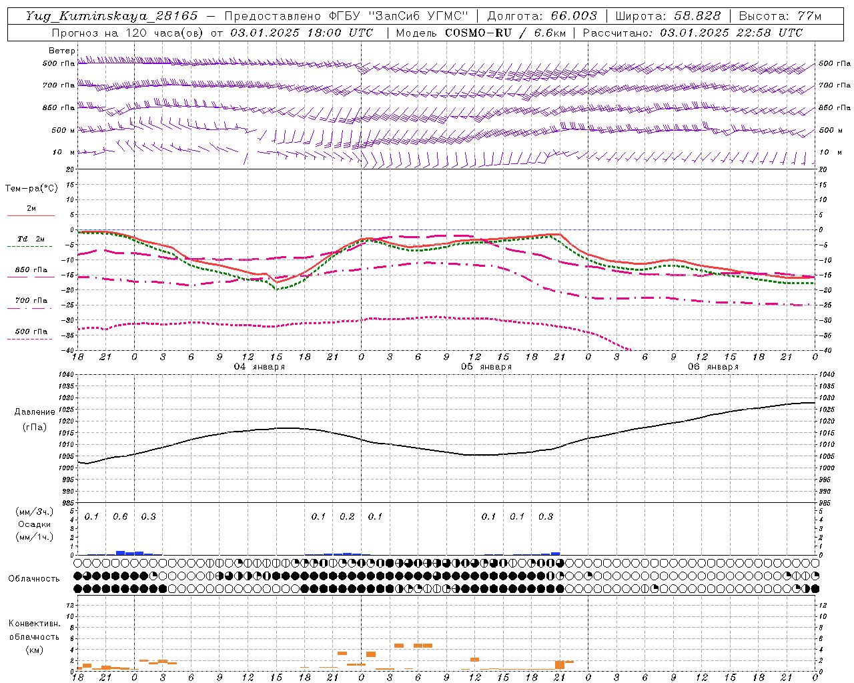Click the Td 2м dew point legend entry
This screenshot has height=683, width=854.
(x=31, y=239)
